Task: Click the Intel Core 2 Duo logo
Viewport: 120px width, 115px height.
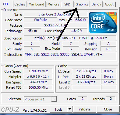Action: click(x=103, y=22)
